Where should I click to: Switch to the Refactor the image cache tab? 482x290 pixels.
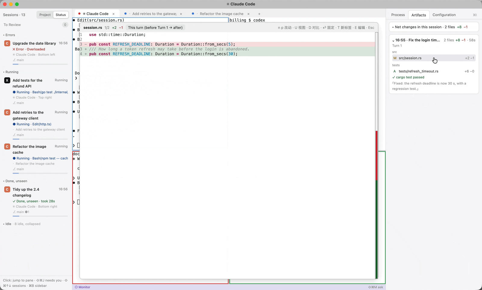(221, 14)
